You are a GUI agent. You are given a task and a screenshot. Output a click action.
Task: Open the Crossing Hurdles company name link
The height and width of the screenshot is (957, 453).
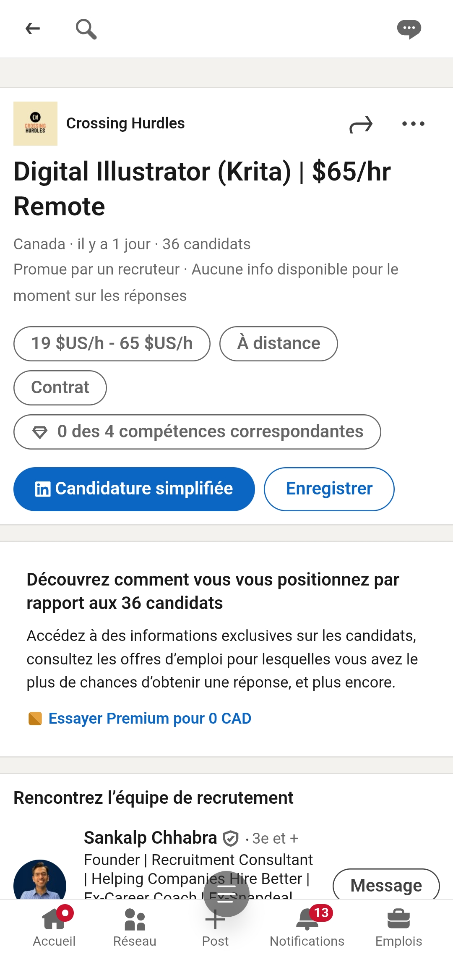click(x=125, y=123)
